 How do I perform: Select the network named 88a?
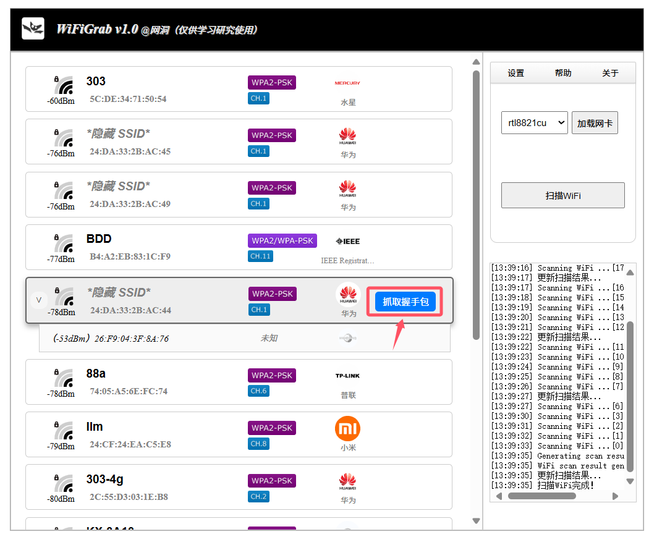coord(239,382)
